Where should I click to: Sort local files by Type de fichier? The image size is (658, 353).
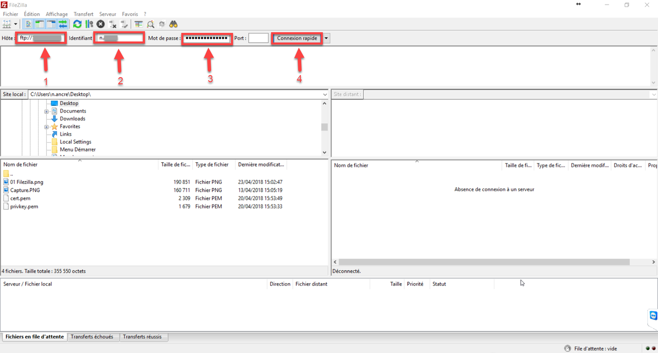pos(214,164)
